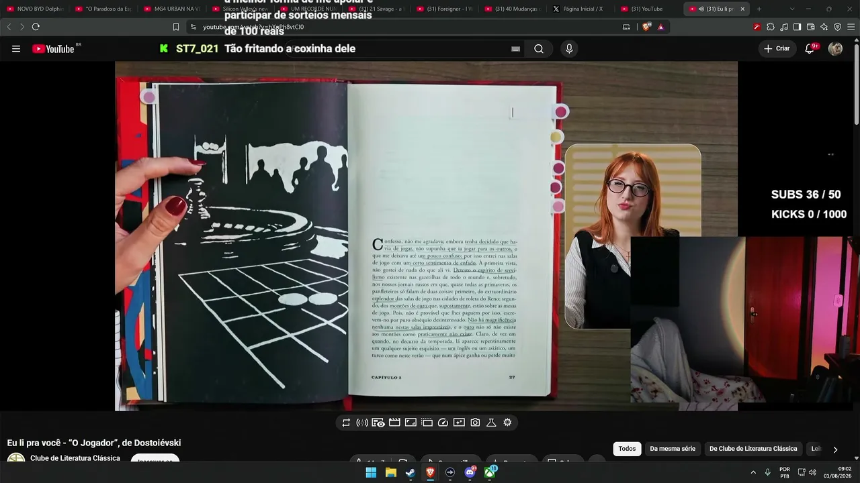Click the clapperboard icon in player toolbar
Image resolution: width=860 pixels, height=483 pixels.
394,423
